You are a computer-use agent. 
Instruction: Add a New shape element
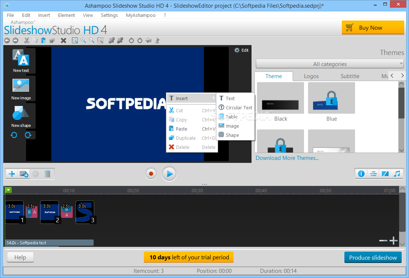click(21, 116)
